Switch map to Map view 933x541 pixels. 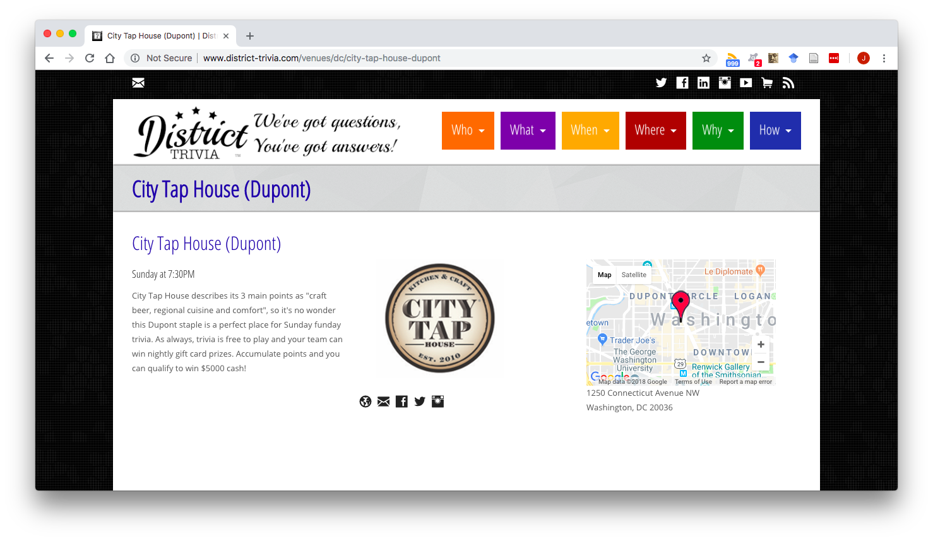[605, 275]
